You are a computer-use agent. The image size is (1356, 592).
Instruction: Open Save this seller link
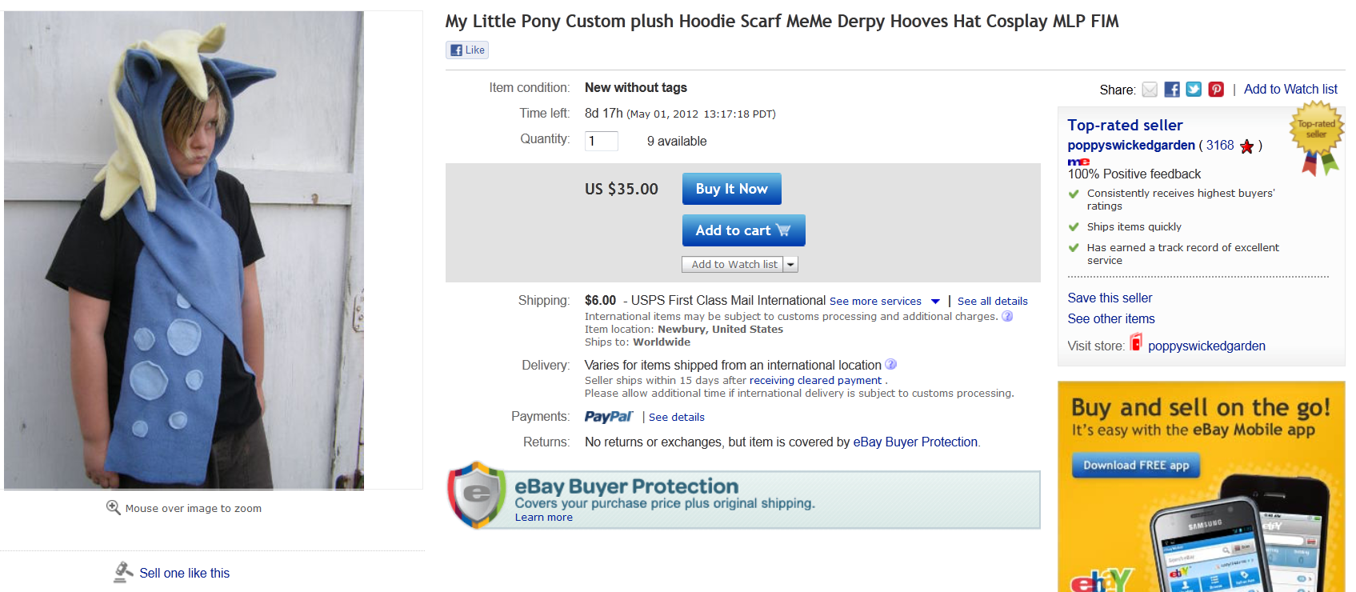pos(1110,298)
